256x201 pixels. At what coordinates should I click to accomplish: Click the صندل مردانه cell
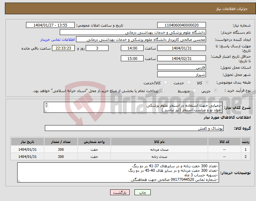(x=159, y=149)
